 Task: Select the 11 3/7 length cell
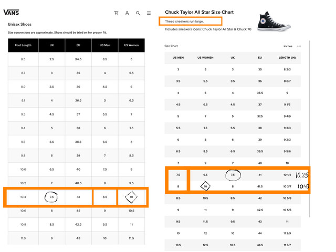tap(287, 245)
